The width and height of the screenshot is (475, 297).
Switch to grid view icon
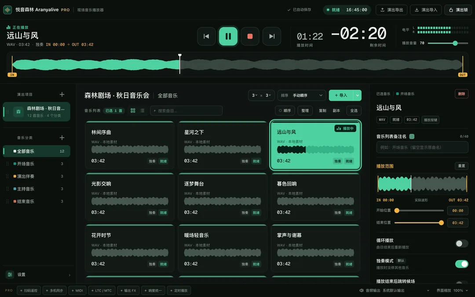tap(133, 110)
